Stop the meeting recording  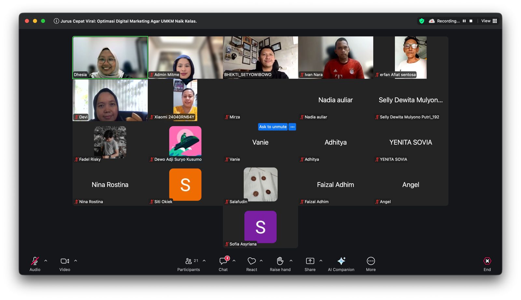coord(471,21)
